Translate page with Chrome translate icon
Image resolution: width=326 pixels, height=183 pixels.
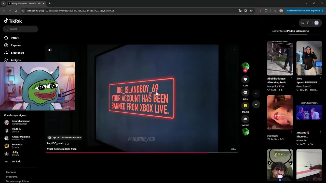[x=240, y=11]
